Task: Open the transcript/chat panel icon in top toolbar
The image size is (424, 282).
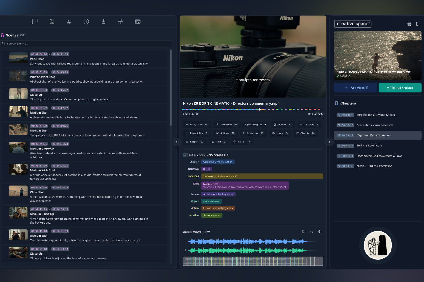Action: (35, 21)
